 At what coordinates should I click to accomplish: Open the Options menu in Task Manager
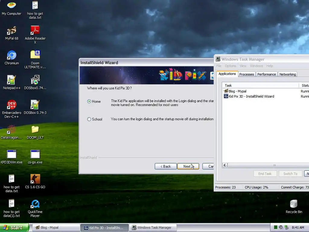230,66
